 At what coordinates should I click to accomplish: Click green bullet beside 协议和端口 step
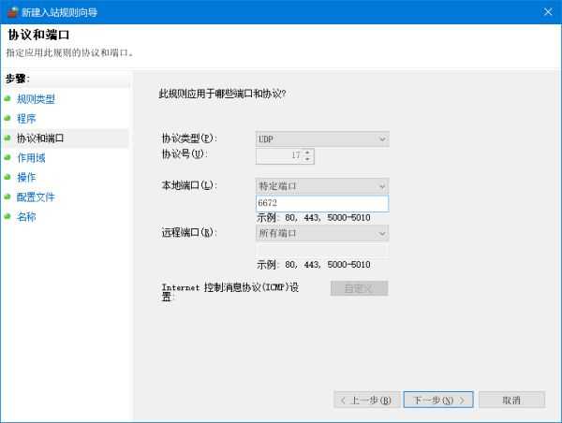pyautogui.click(x=7, y=139)
